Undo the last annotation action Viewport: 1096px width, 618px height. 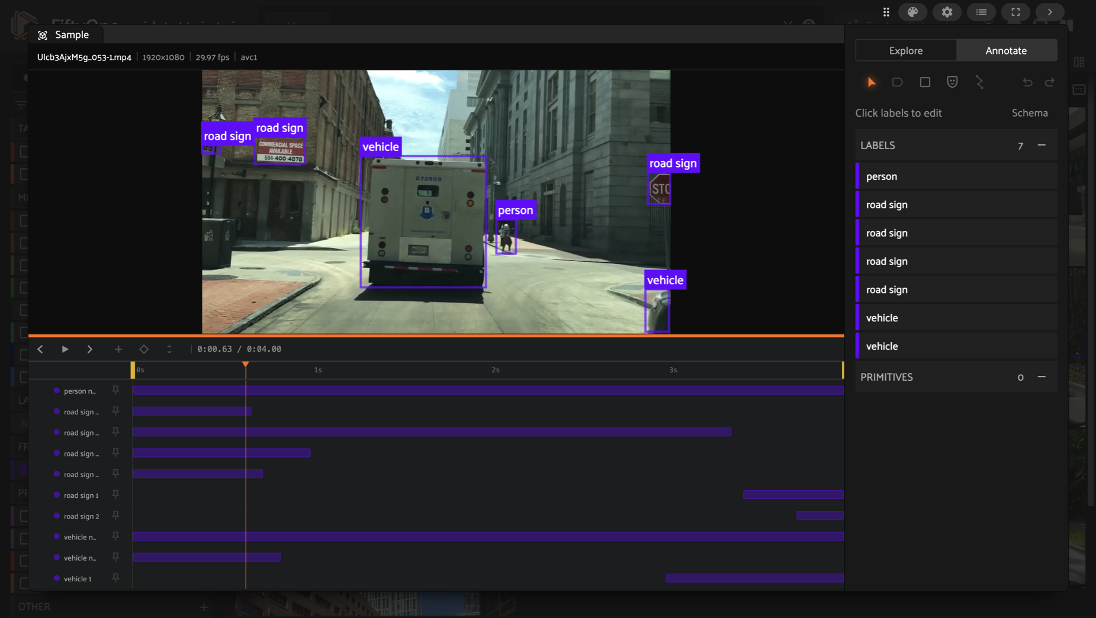(x=1027, y=82)
